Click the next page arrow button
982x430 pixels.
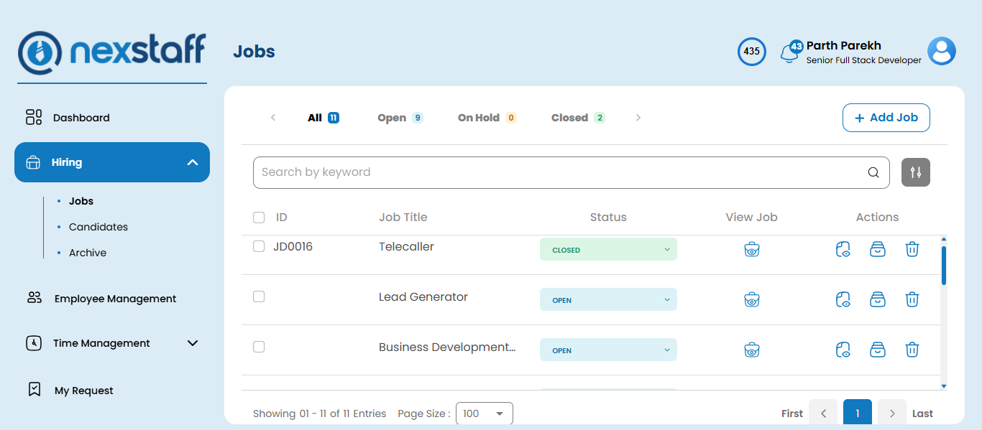tap(892, 413)
